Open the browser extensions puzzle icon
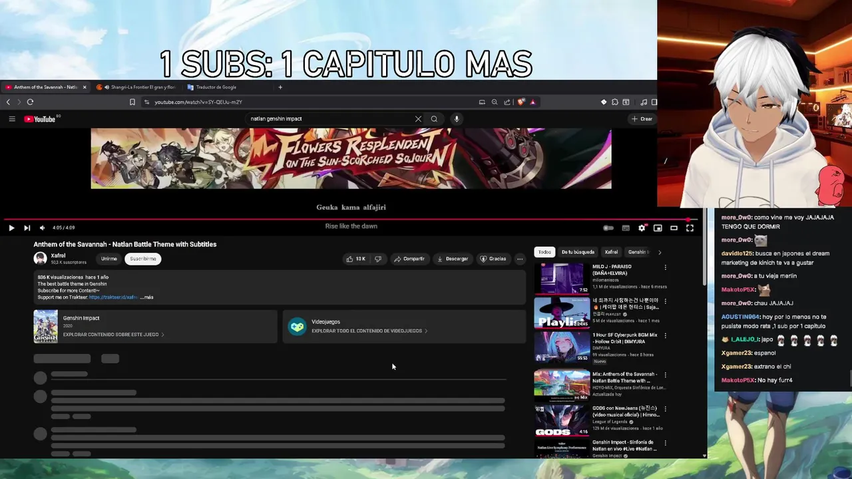The width and height of the screenshot is (852, 479). click(614, 102)
